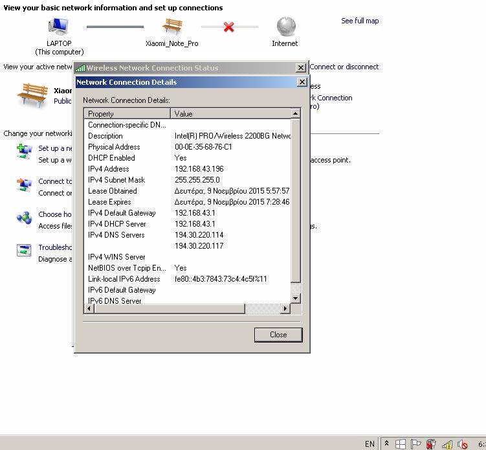This screenshot has width=486, height=450.
Task: Click the Connect to a network icon
Action: coord(24,186)
